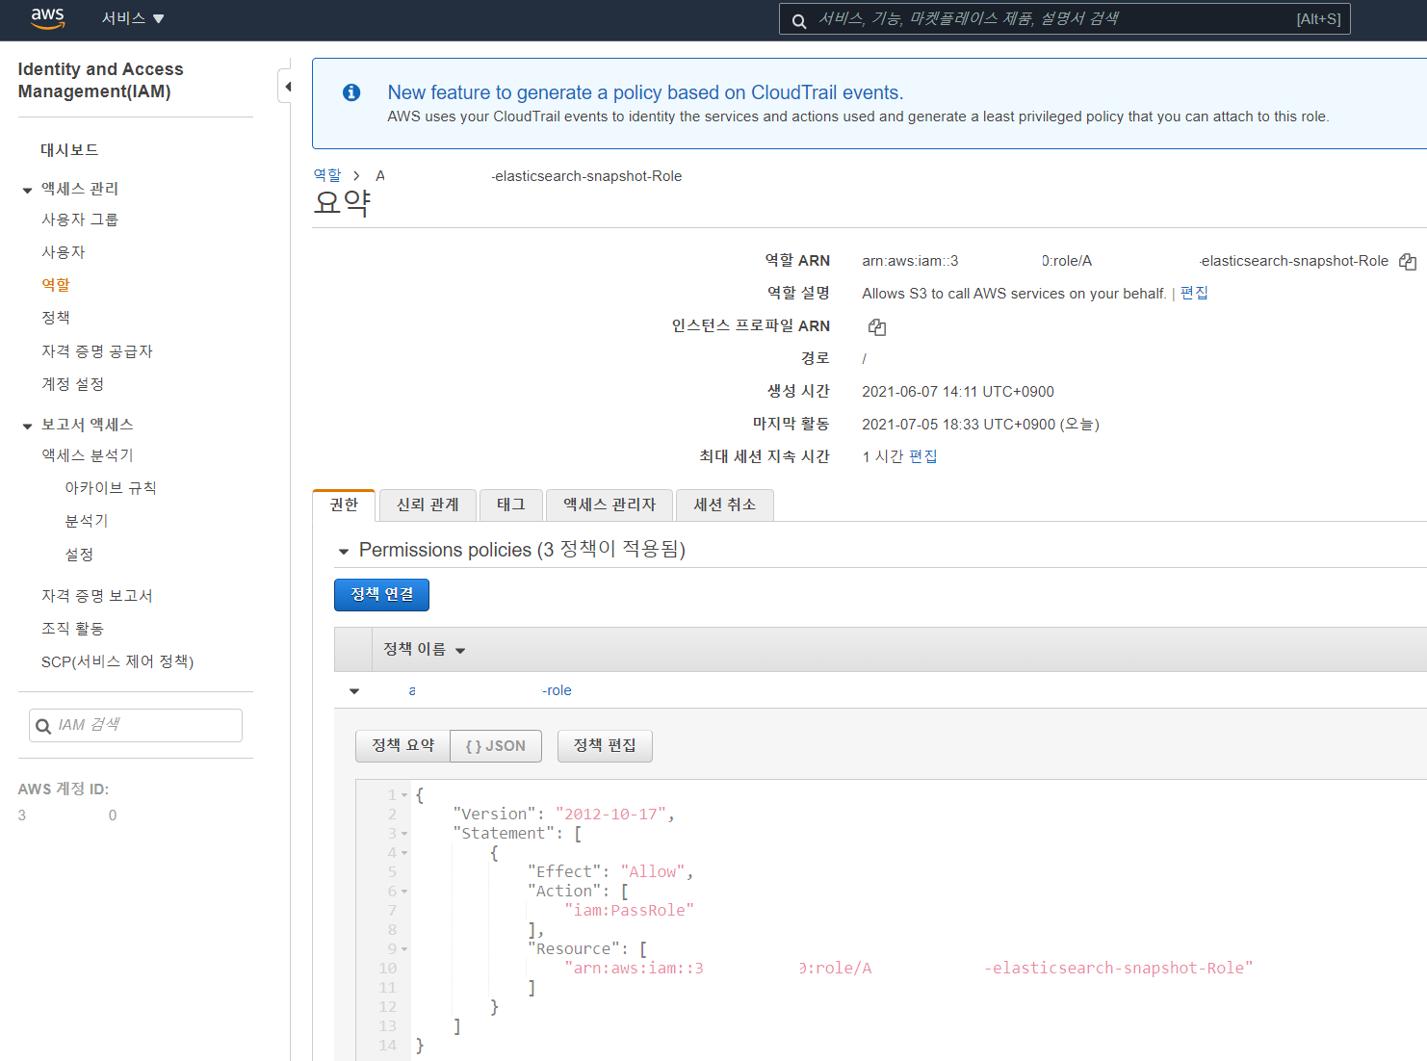Collapse the 보고서 액세스 section
The width and height of the screenshot is (1427, 1061).
click(27, 426)
